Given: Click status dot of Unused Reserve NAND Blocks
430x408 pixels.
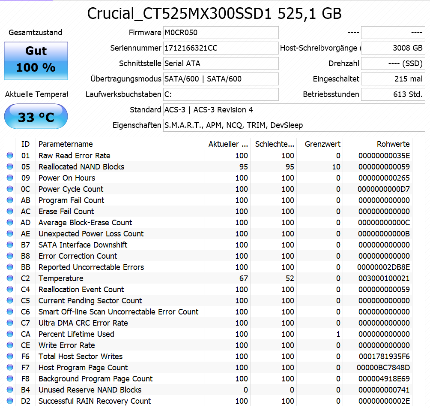Looking at the screenshot, I should (10, 390).
